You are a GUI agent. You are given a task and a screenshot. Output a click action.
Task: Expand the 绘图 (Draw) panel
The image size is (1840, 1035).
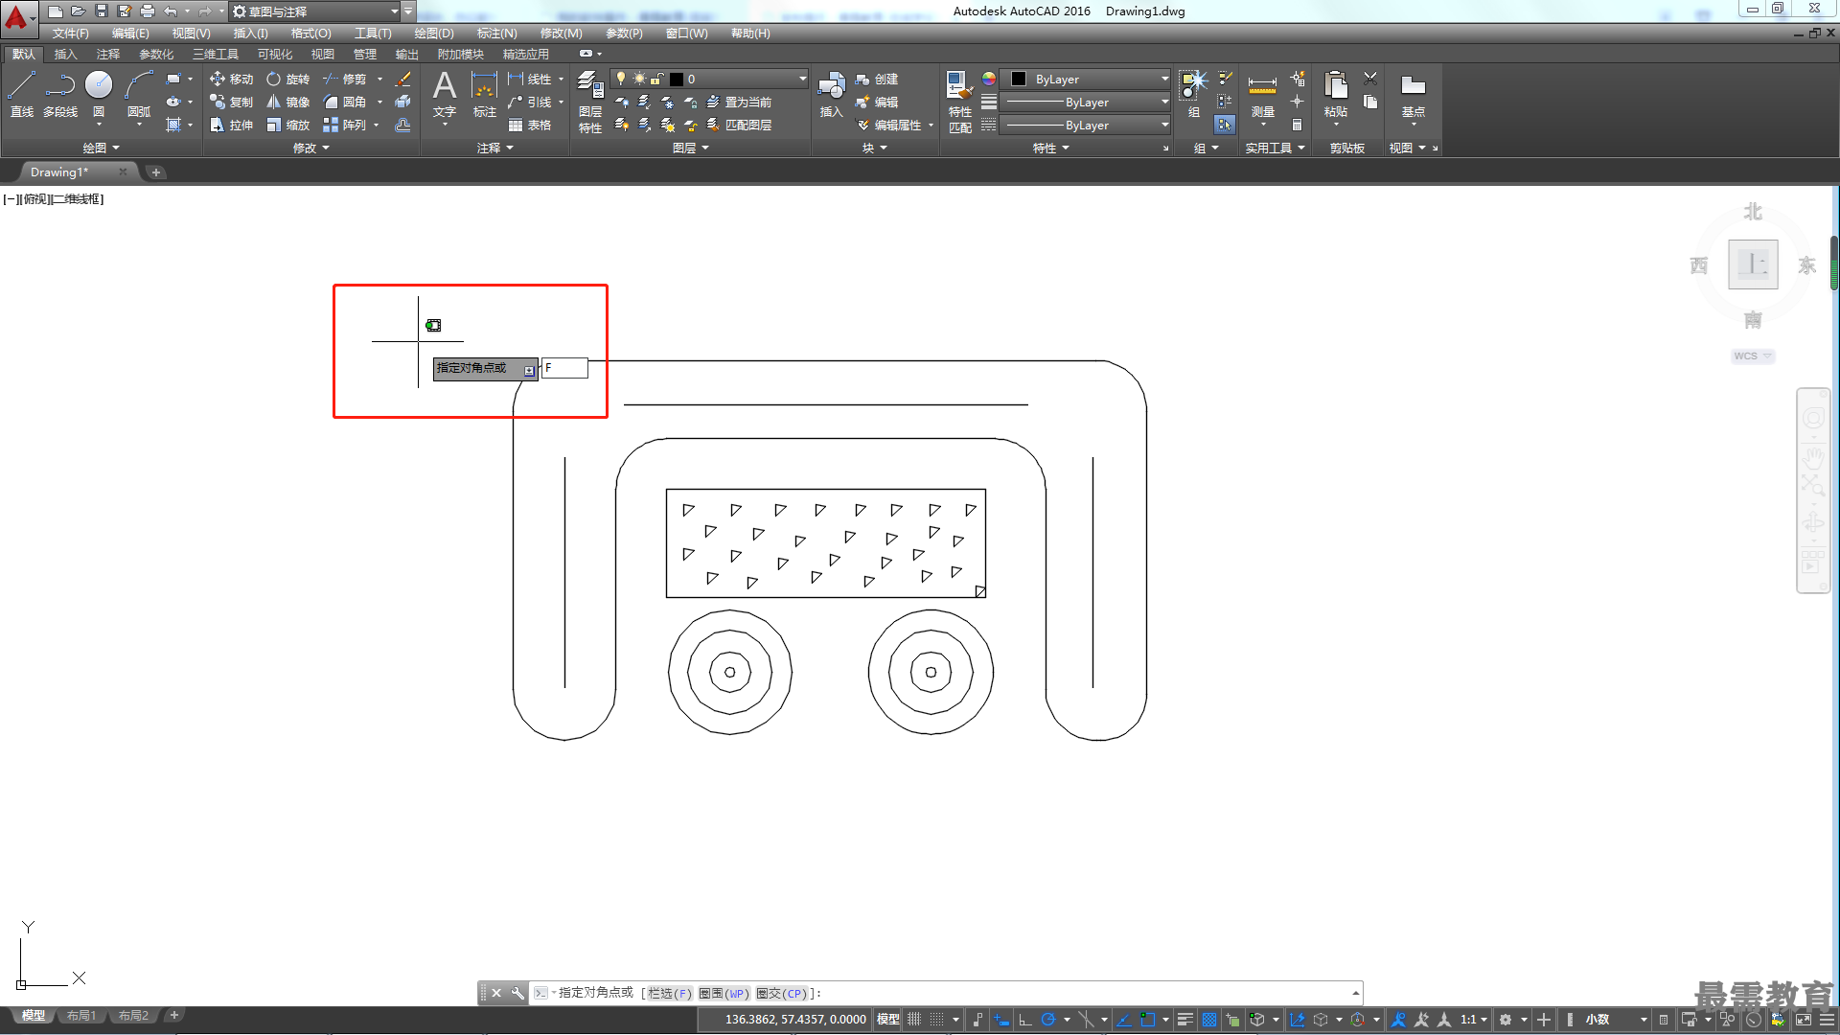click(x=101, y=148)
